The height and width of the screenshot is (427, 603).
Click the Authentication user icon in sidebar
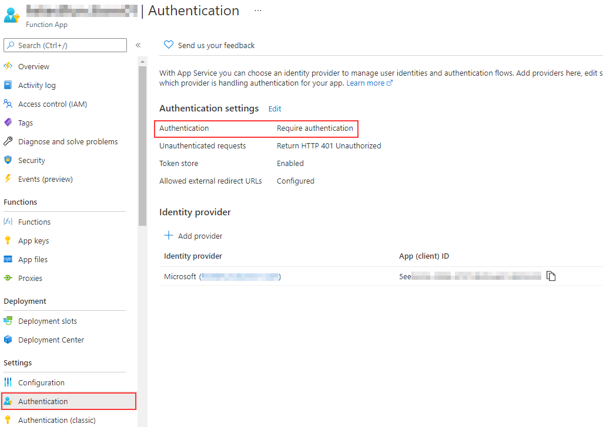click(x=8, y=401)
